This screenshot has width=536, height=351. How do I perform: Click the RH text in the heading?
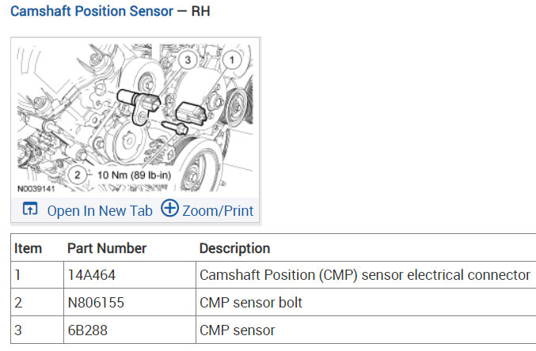(x=201, y=13)
